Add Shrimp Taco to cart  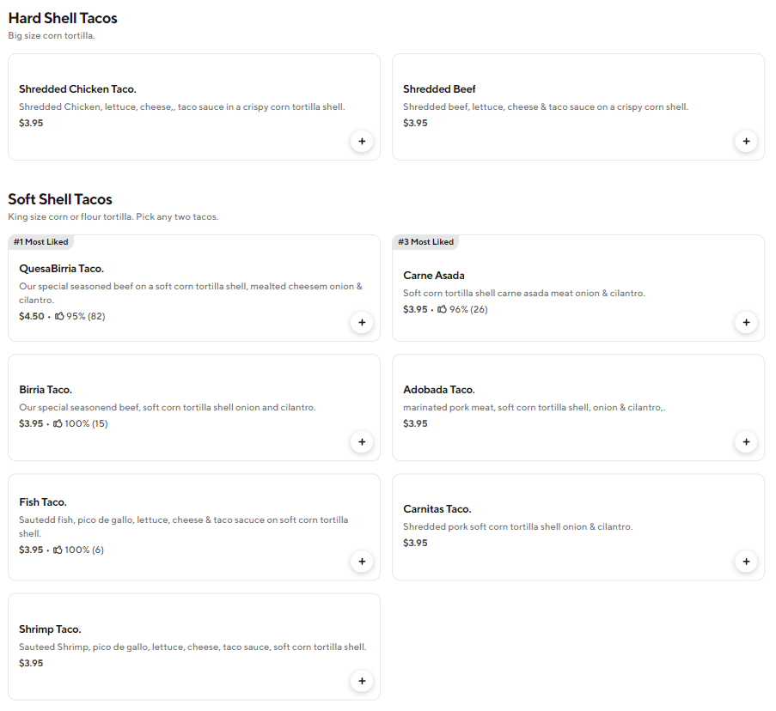[x=362, y=681]
